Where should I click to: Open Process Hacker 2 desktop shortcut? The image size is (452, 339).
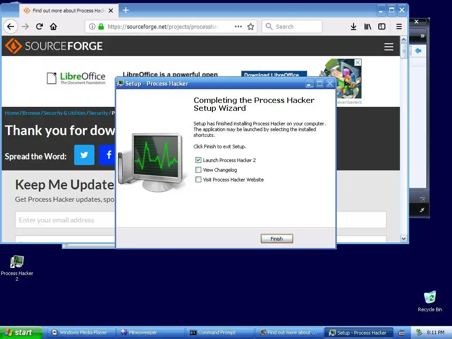click(x=17, y=268)
